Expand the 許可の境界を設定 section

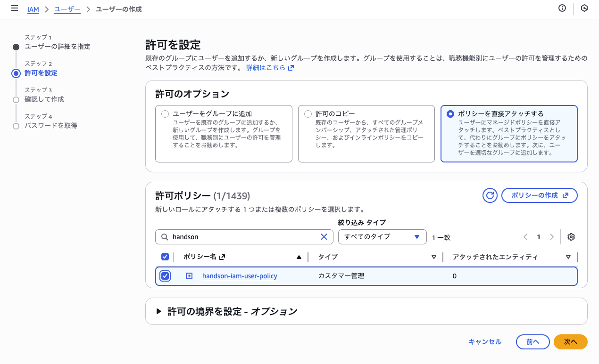(x=159, y=311)
